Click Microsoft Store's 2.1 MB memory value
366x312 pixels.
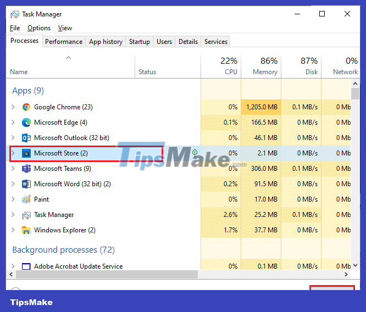pos(268,153)
